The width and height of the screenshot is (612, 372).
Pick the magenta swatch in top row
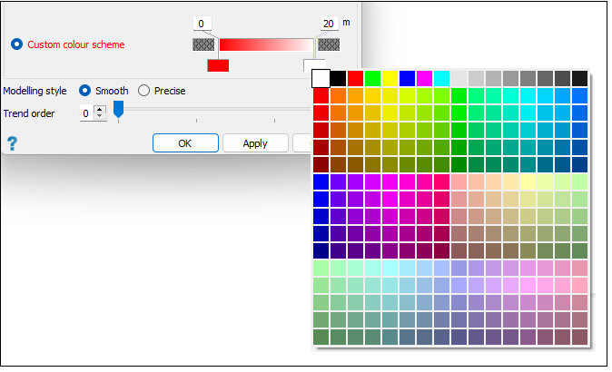tap(424, 78)
